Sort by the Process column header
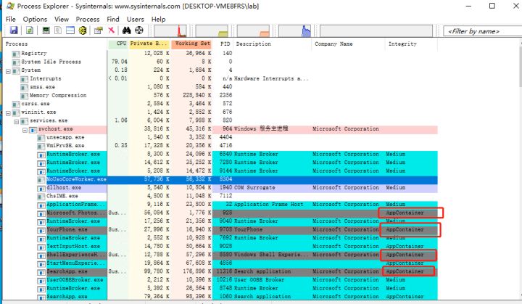The image size is (522, 304). [x=56, y=44]
